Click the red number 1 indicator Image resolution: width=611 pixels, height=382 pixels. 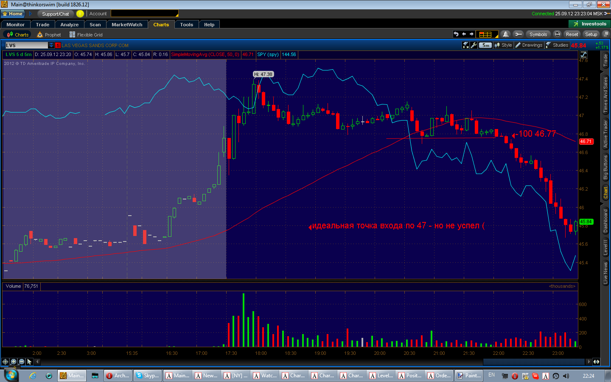pyautogui.click(x=58, y=45)
